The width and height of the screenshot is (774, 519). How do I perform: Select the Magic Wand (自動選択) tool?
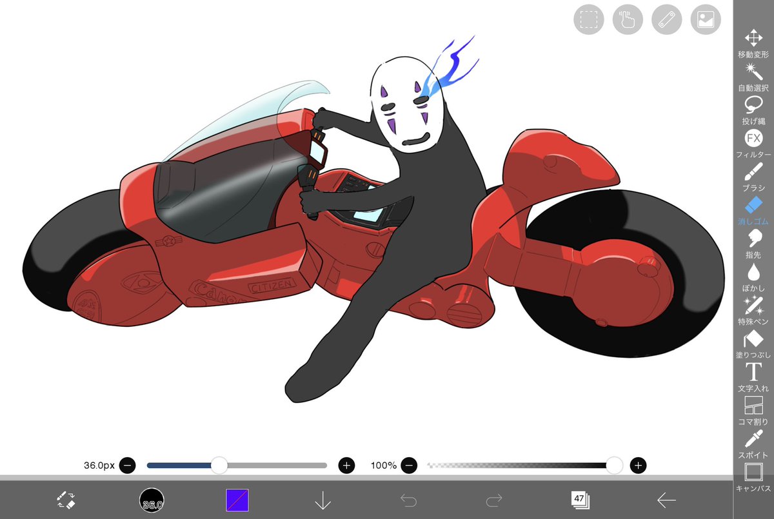click(x=753, y=77)
